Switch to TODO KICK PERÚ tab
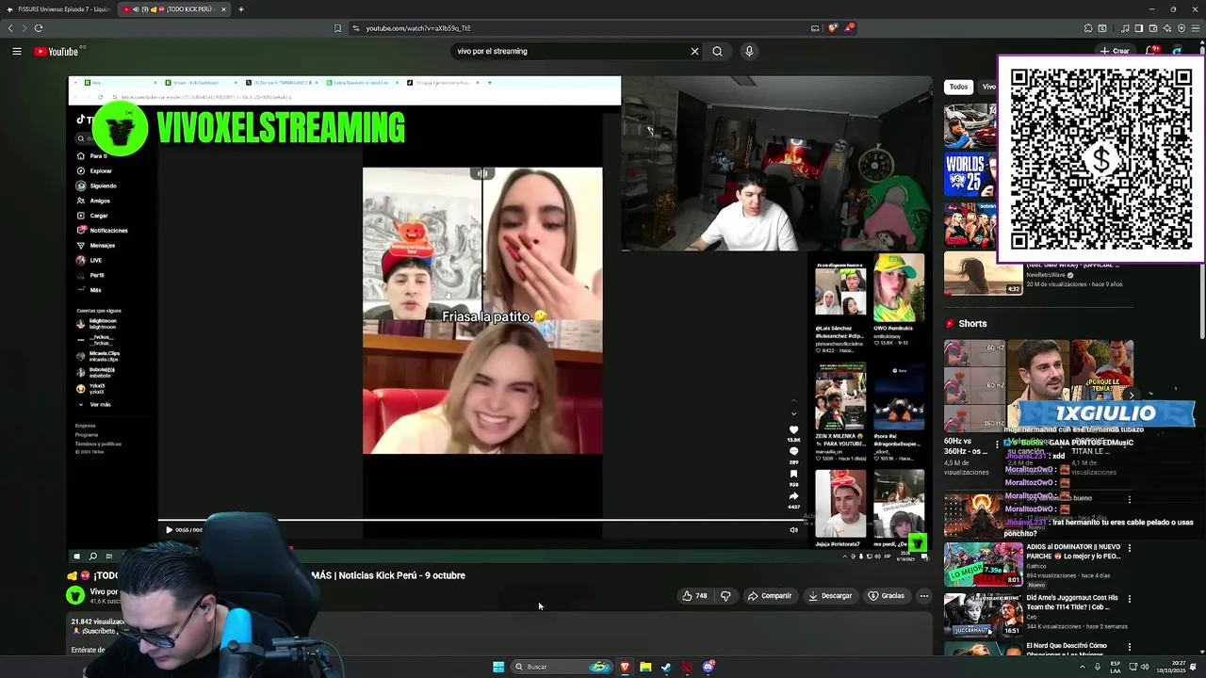 (170, 9)
